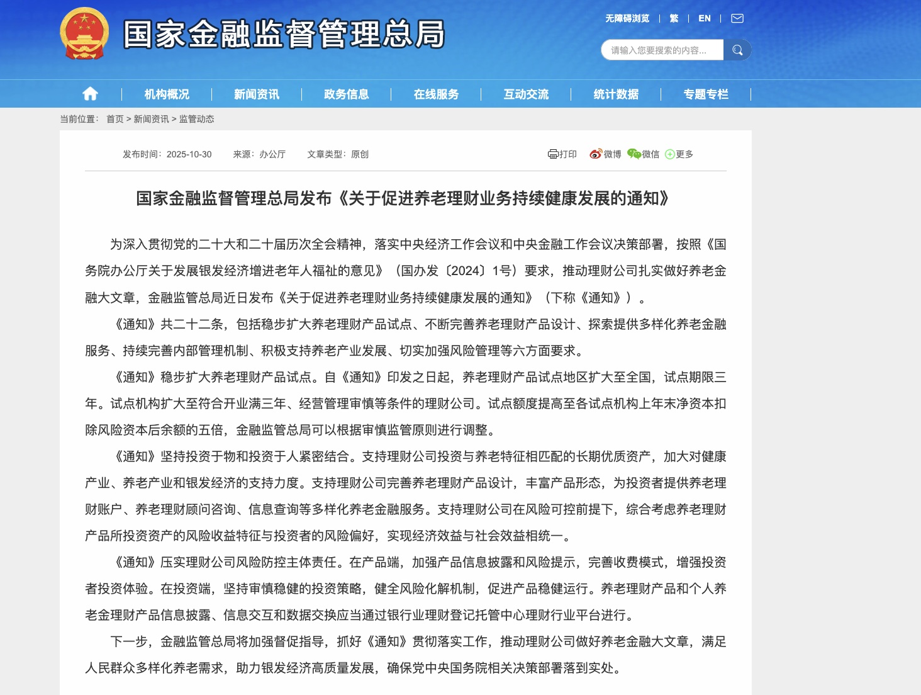Click paragraph starting 为深入贯彻党的二十大
Image resolution: width=921 pixels, height=695 pixels.
coord(406,271)
